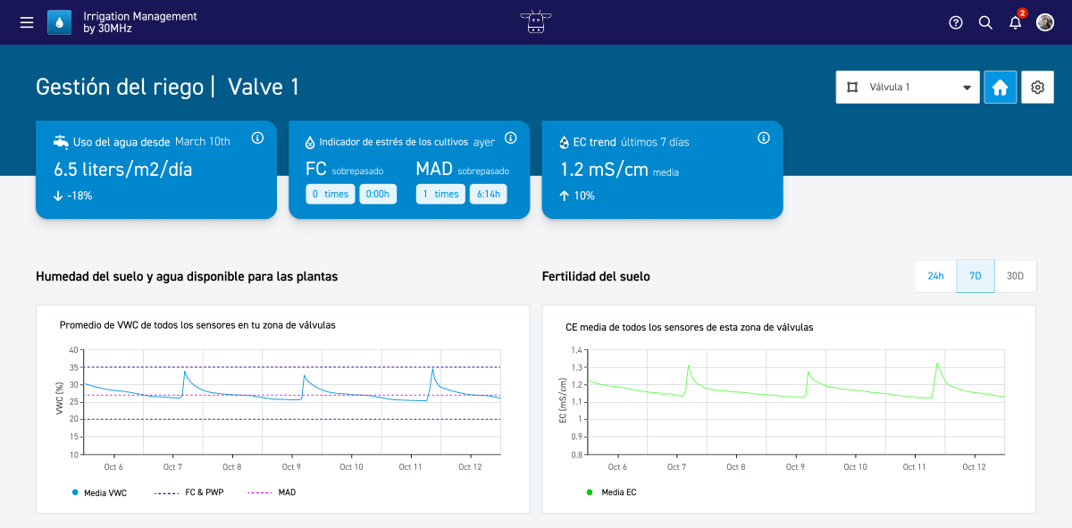Open the search magnifier icon
This screenshot has width=1072, height=528.
tap(985, 22)
